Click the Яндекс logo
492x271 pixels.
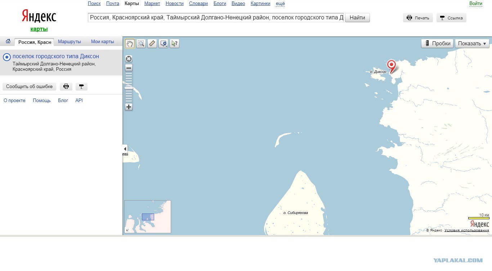pos(39,16)
